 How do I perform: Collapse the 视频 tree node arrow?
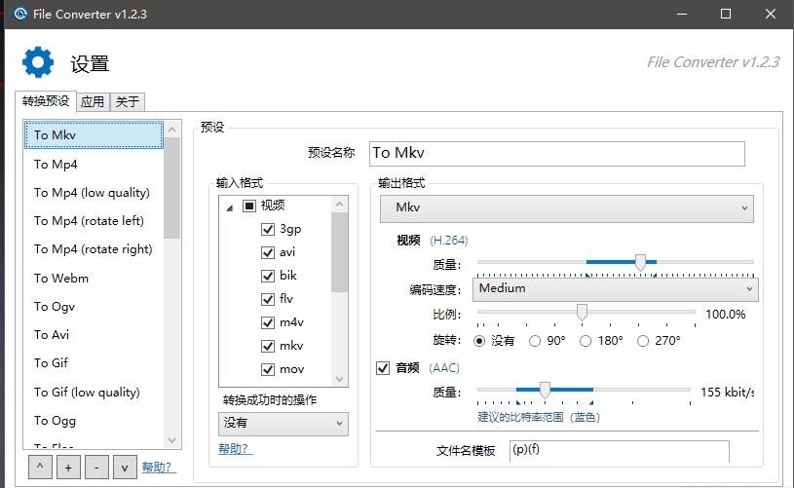pos(229,207)
